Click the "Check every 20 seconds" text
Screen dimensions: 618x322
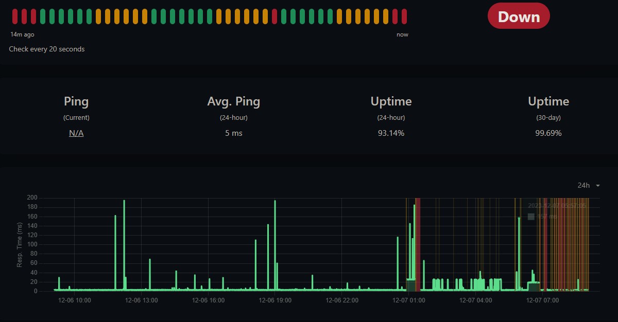tap(47, 49)
